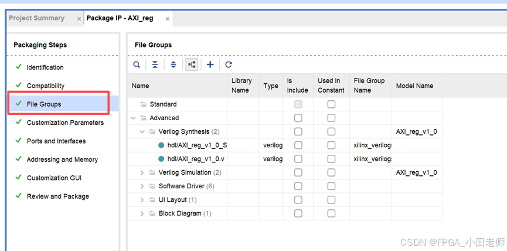Collapse the Advanced file group
The height and width of the screenshot is (251, 507).
[134, 118]
